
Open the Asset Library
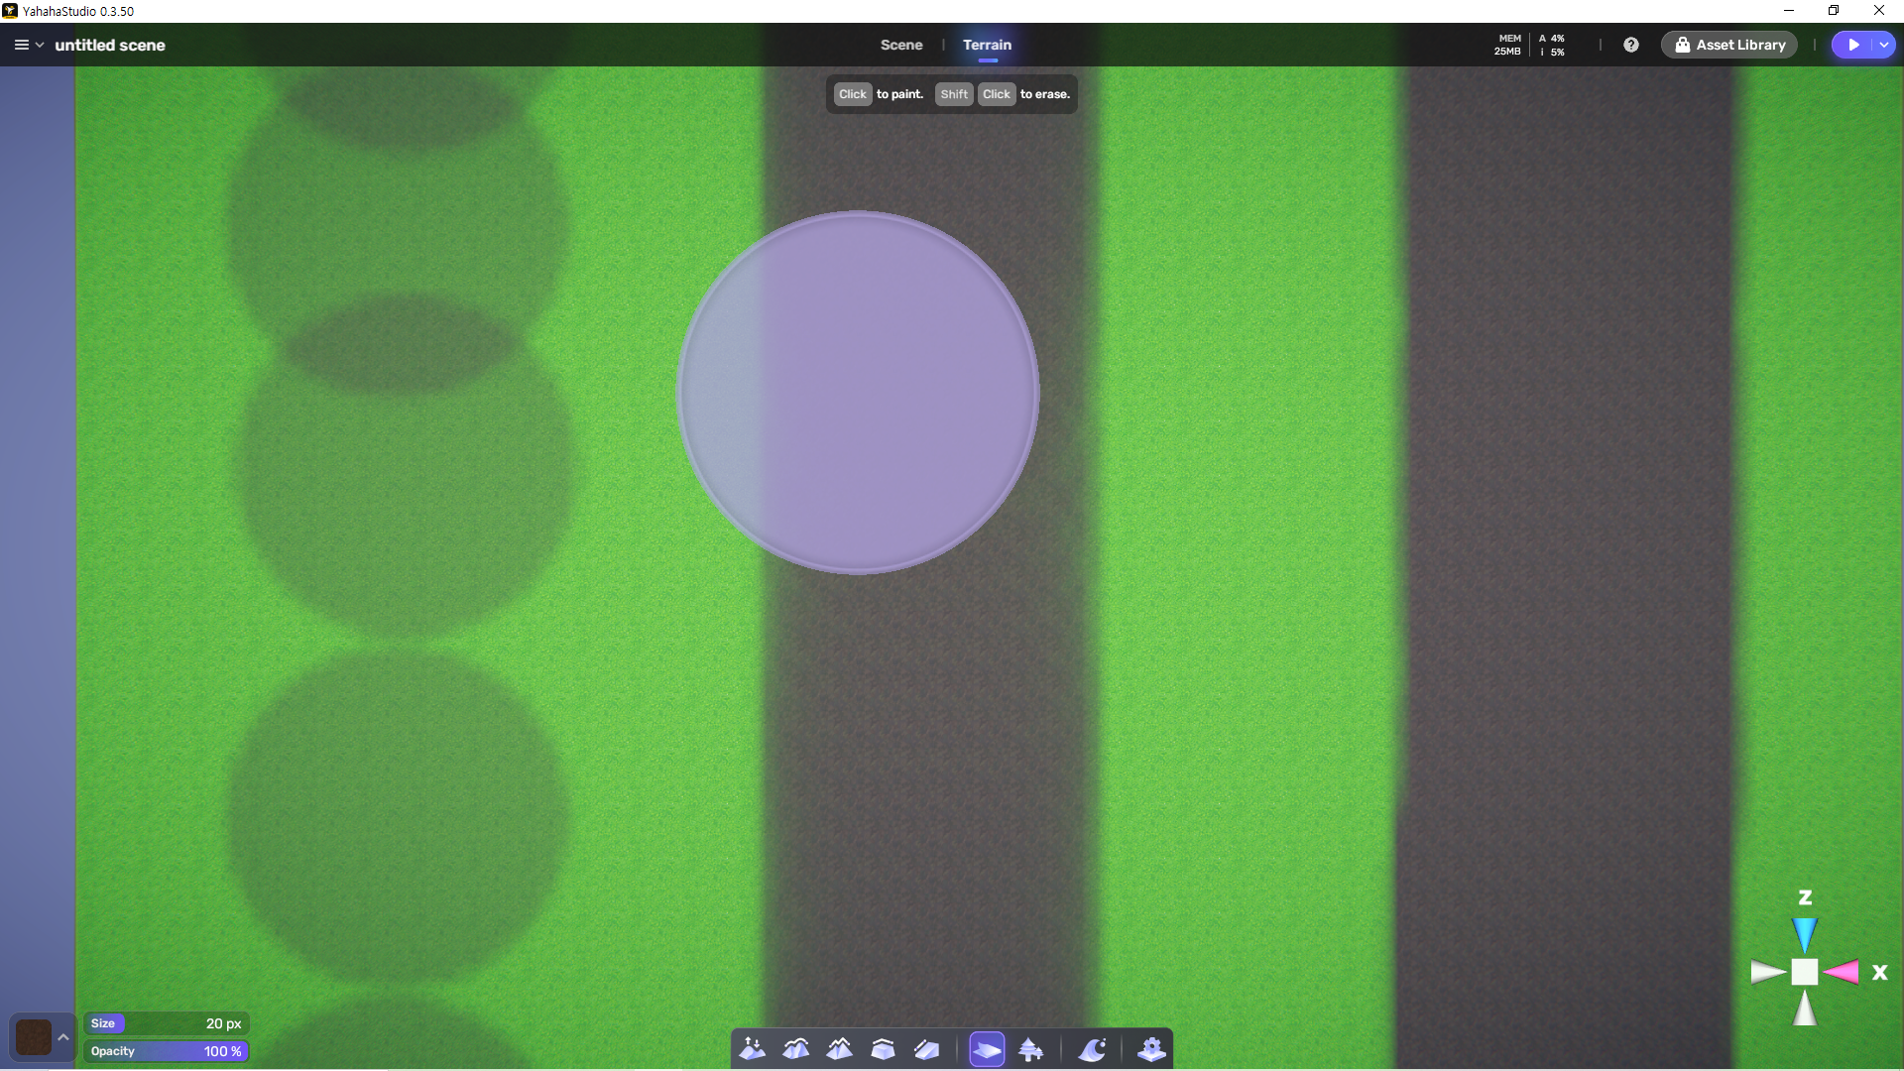pyautogui.click(x=1729, y=45)
